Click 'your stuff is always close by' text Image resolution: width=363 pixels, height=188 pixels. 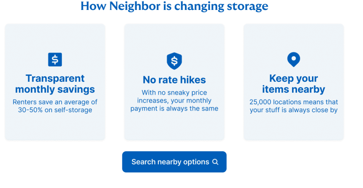[x=294, y=110]
